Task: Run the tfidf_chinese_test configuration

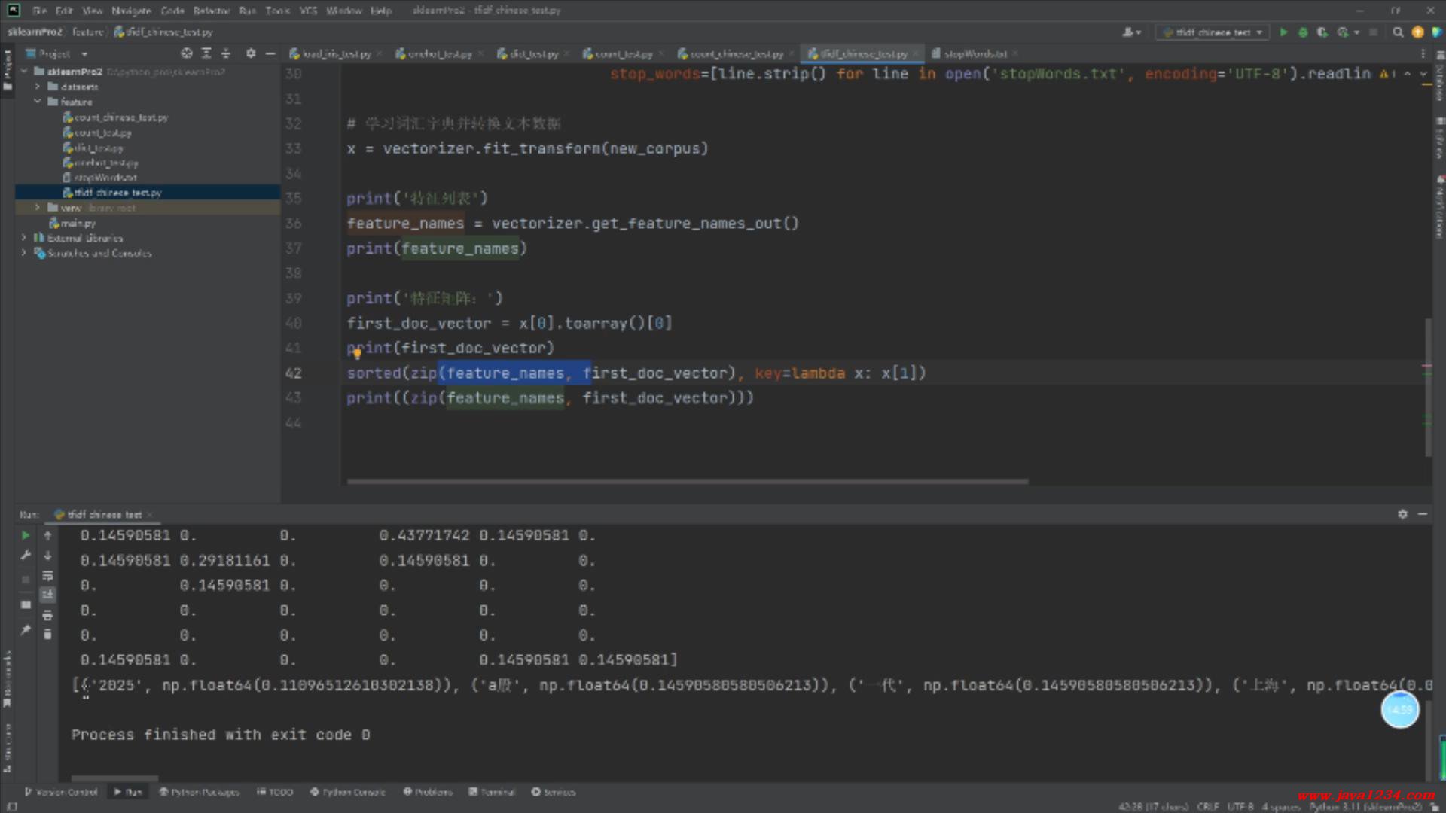Action: coord(1283,32)
